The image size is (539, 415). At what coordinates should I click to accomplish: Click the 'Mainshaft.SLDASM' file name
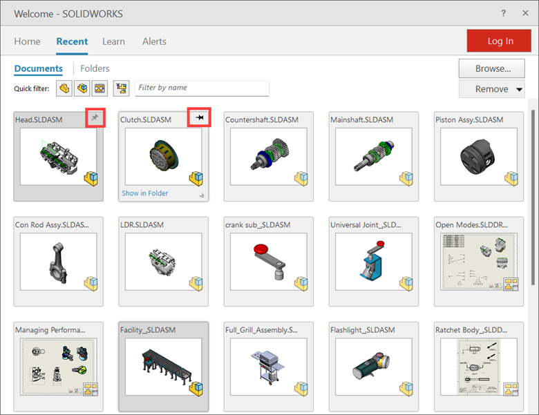pyautogui.click(x=361, y=120)
